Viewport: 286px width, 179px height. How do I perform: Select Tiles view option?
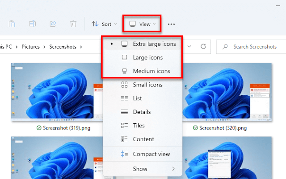(x=143, y=126)
